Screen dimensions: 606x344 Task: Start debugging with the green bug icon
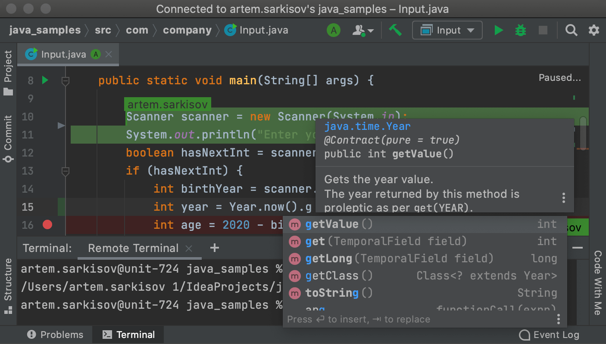521,31
